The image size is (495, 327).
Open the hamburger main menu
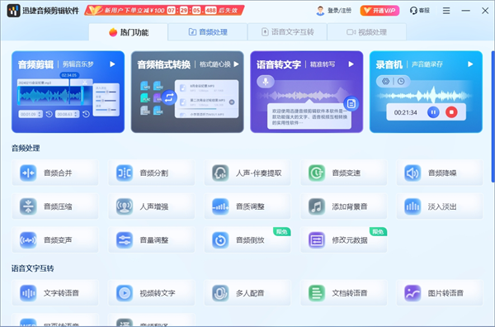click(x=446, y=11)
